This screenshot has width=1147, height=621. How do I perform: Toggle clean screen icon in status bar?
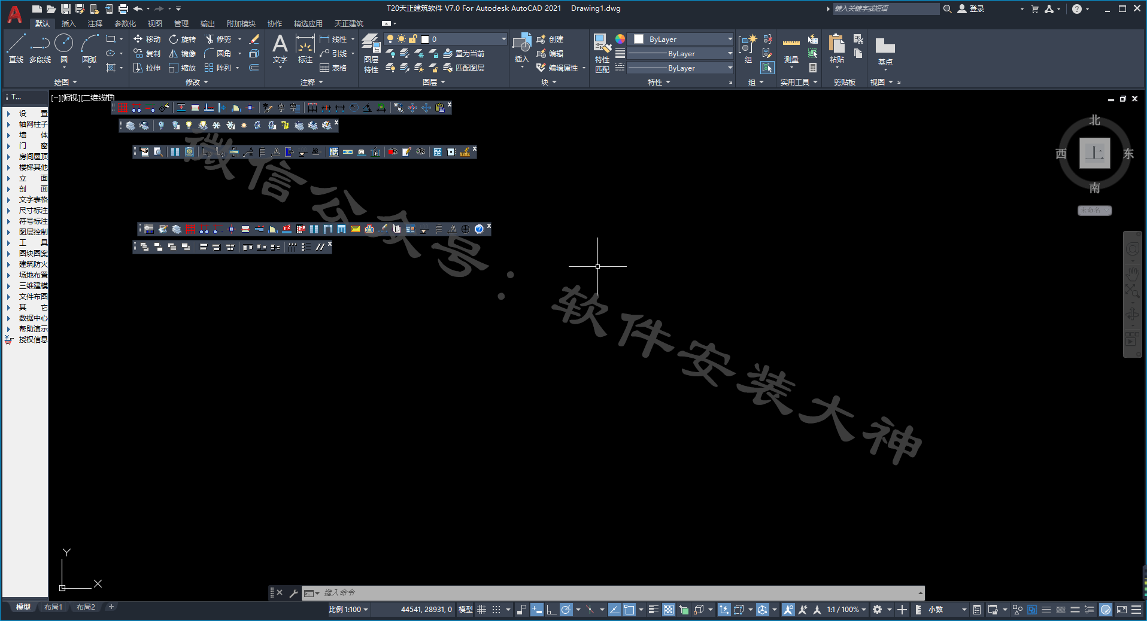point(1122,610)
